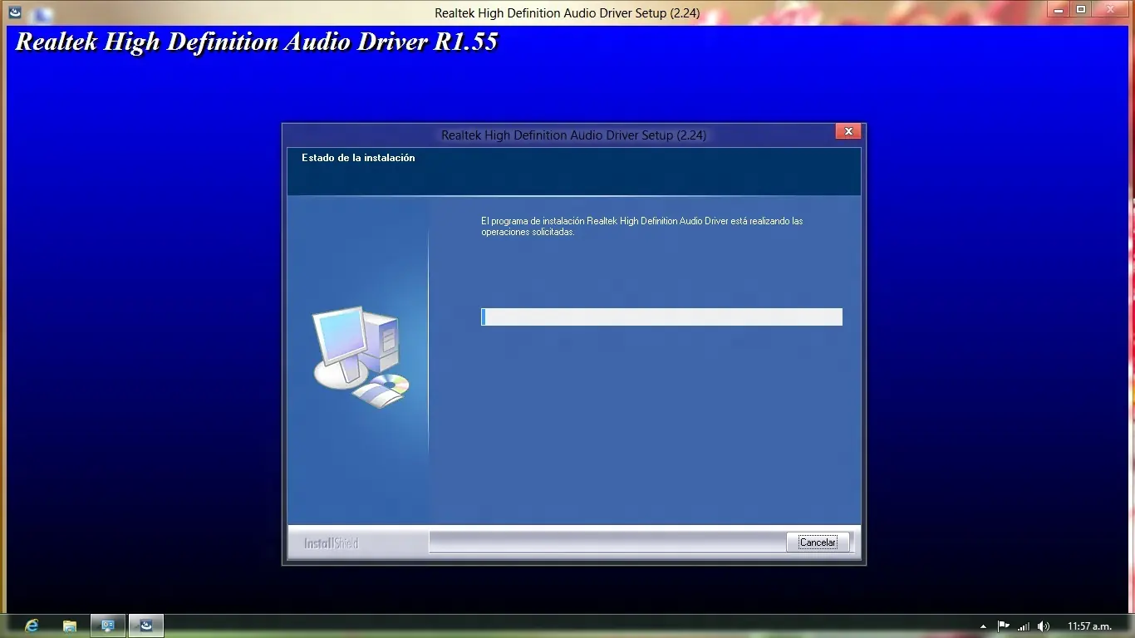
Task: Switch to the blue-screen program taskbar icon
Action: pyautogui.click(x=108, y=626)
